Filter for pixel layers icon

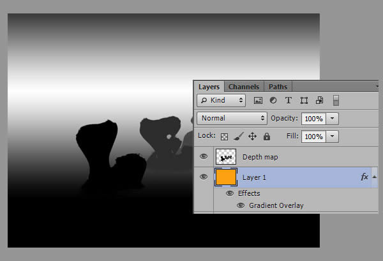259,100
